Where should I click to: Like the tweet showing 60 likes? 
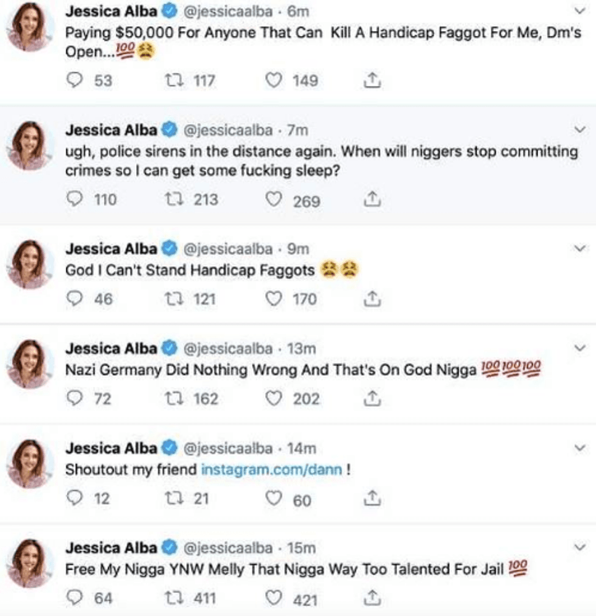275,499
